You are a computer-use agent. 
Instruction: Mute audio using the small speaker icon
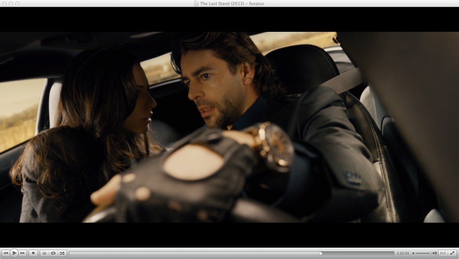[413, 253]
